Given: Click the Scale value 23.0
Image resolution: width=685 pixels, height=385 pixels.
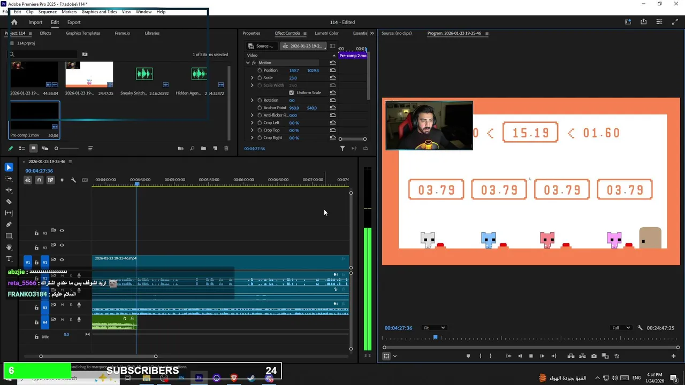Looking at the screenshot, I should tap(293, 78).
